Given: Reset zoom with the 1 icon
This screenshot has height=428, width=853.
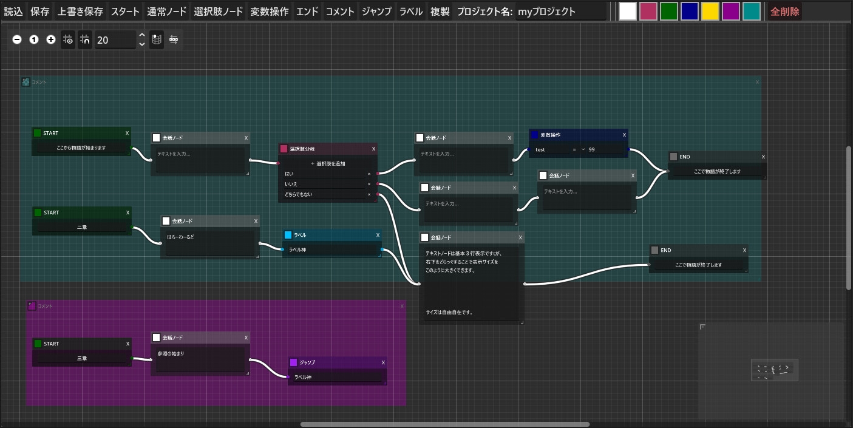Looking at the screenshot, I should coord(34,39).
